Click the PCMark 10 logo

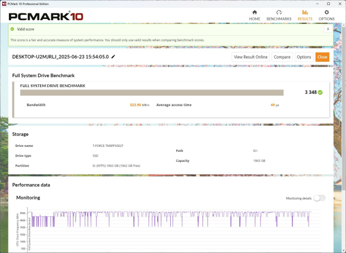tap(46, 16)
